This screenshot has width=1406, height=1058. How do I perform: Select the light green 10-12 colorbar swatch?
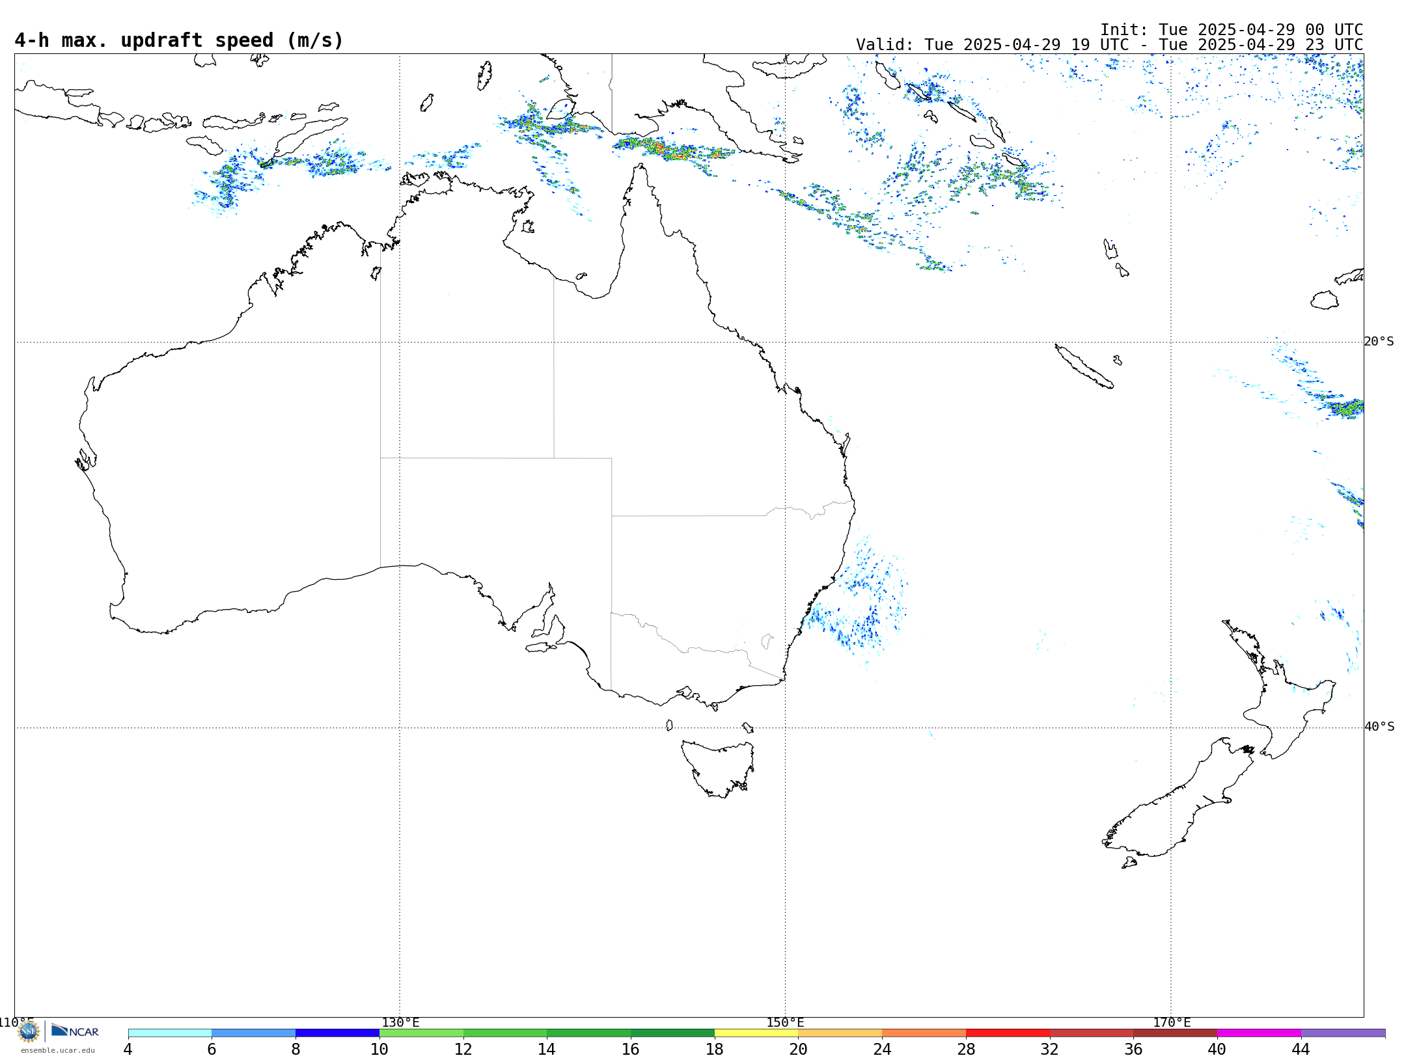421,1033
